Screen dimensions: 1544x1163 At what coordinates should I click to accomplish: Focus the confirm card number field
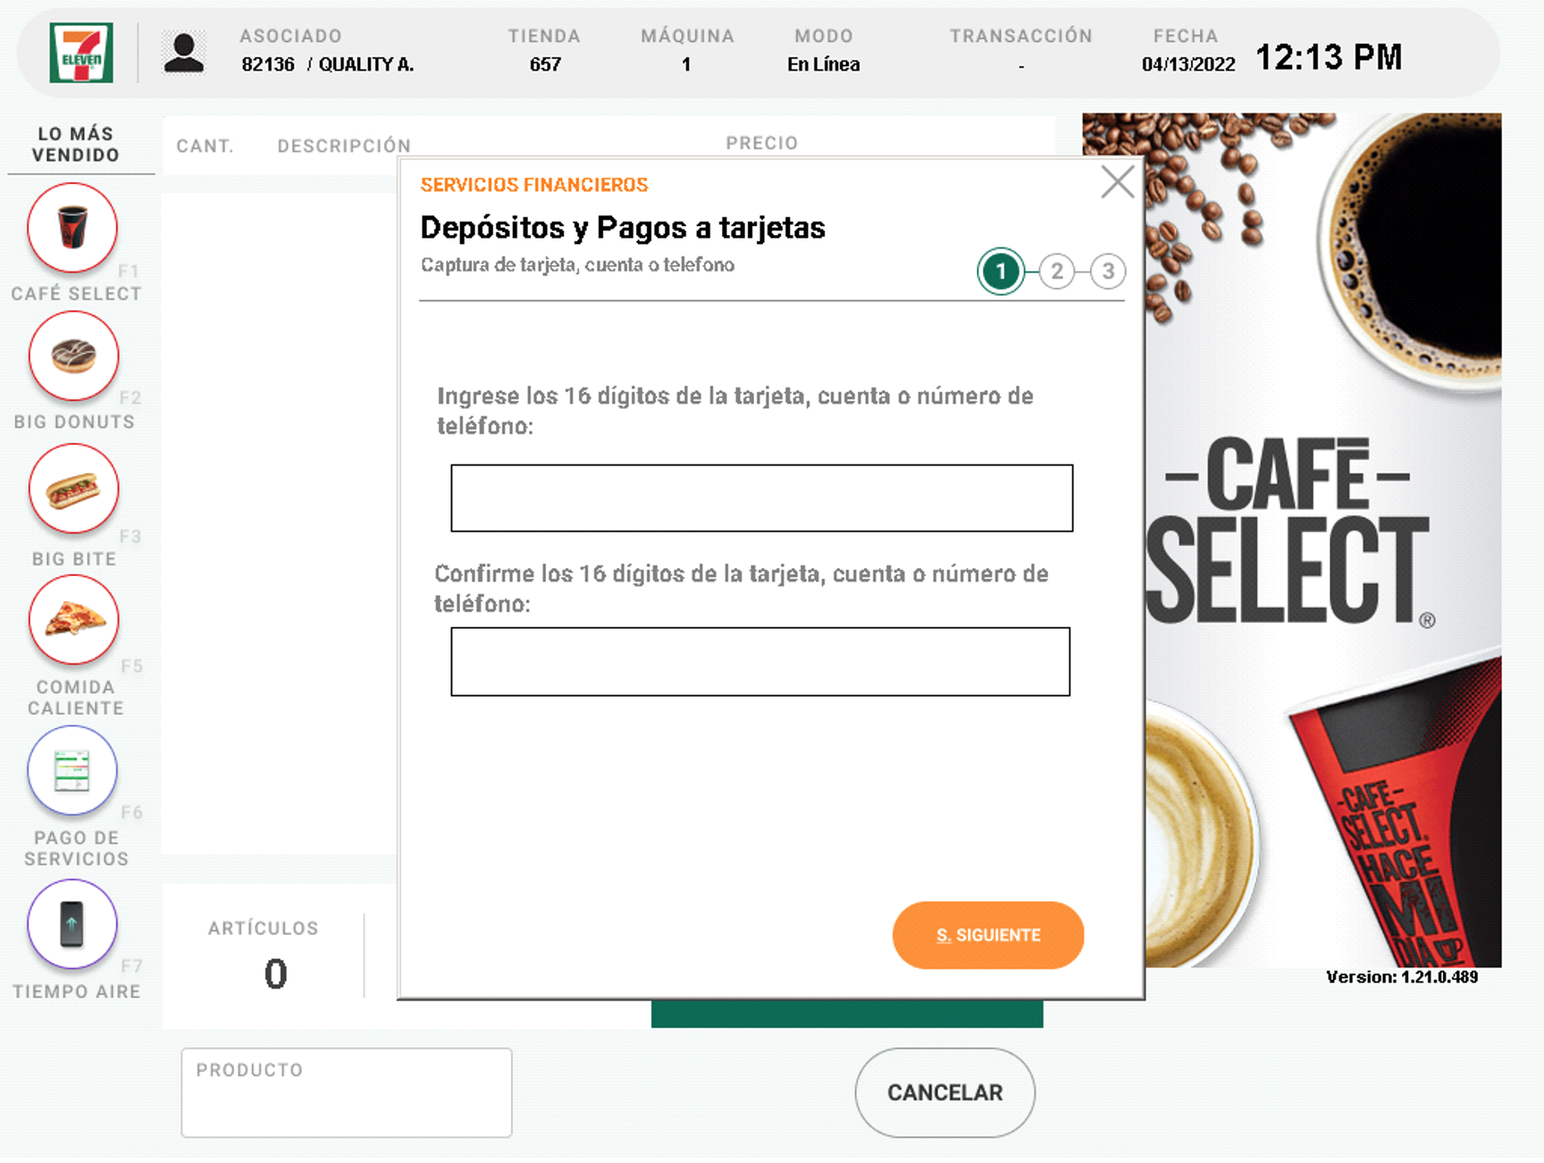coord(759,662)
